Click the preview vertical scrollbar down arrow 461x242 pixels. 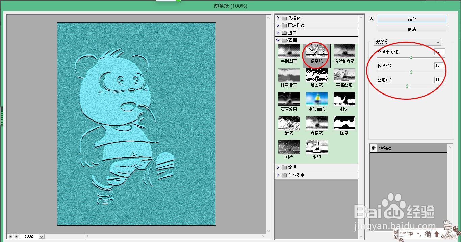(269, 231)
